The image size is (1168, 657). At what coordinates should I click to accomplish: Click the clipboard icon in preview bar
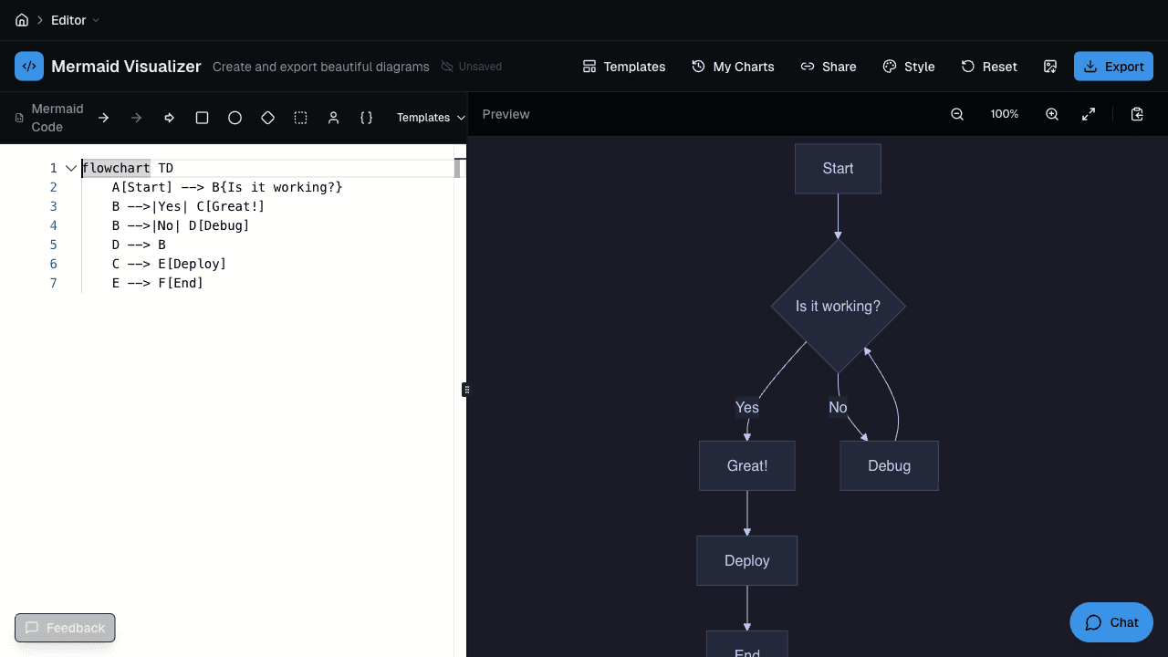tap(1137, 114)
